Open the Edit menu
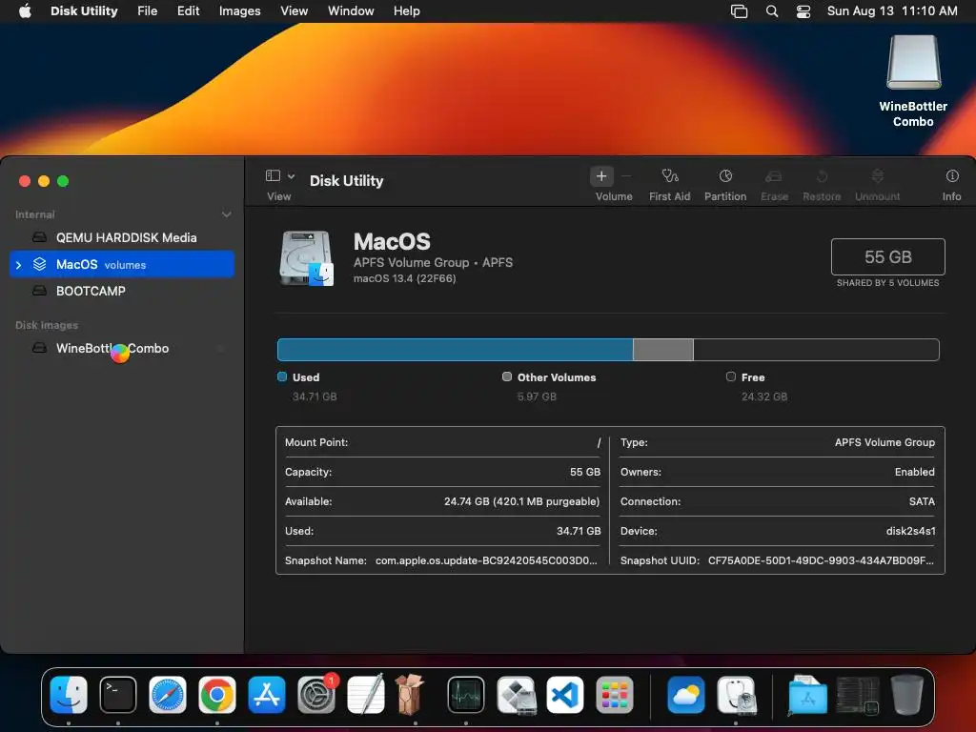Image resolution: width=976 pixels, height=732 pixels. (188, 10)
